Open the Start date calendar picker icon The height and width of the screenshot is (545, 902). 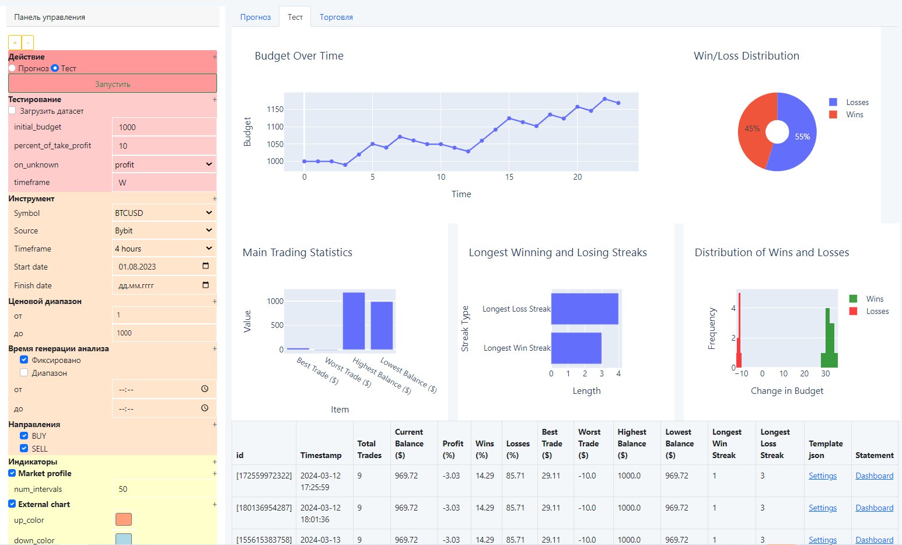pos(205,266)
